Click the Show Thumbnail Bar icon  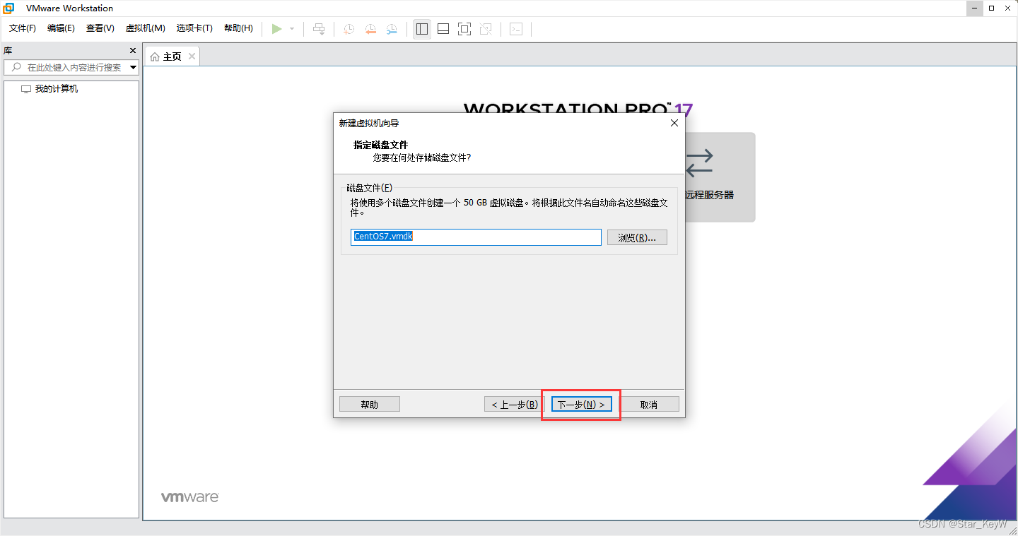click(x=443, y=29)
